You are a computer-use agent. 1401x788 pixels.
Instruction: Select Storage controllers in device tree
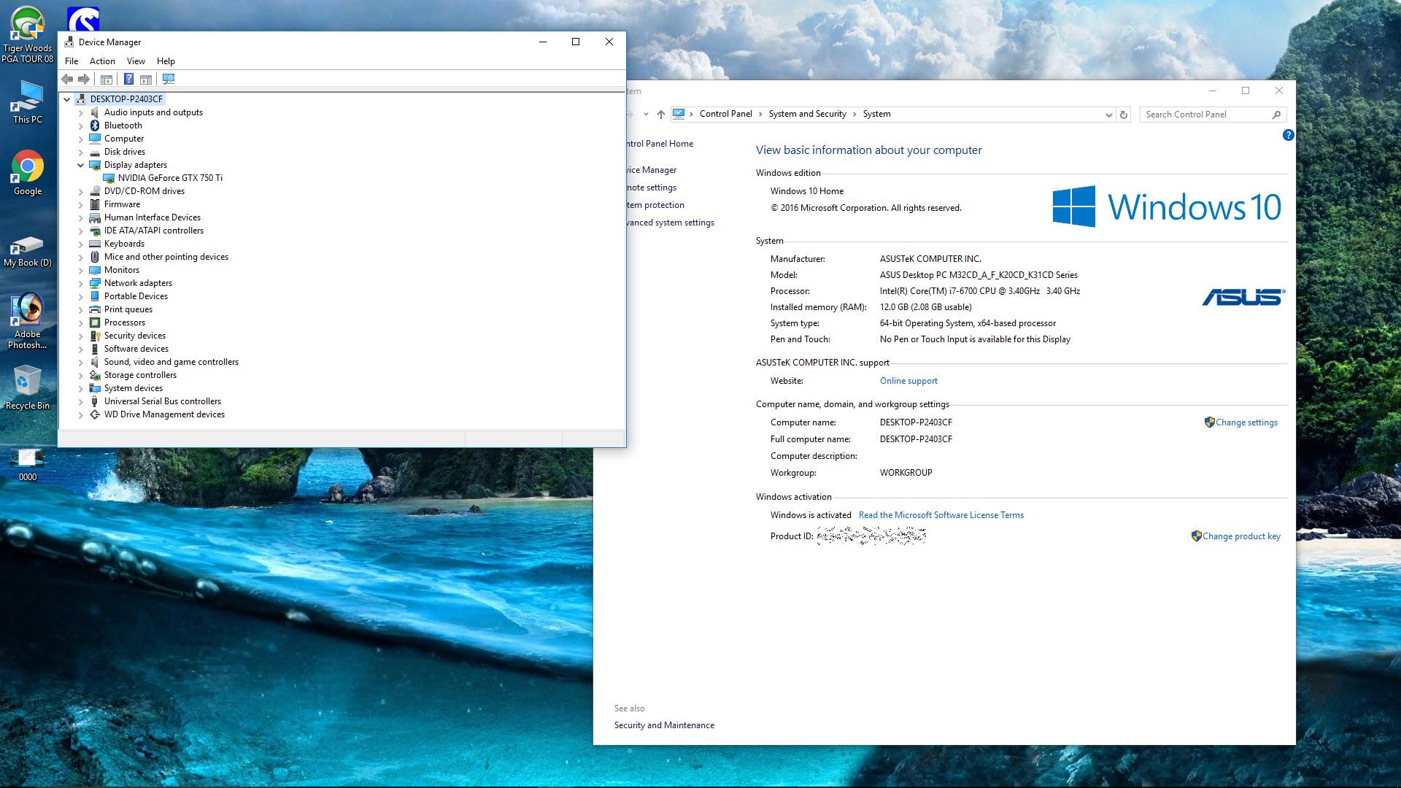[140, 375]
